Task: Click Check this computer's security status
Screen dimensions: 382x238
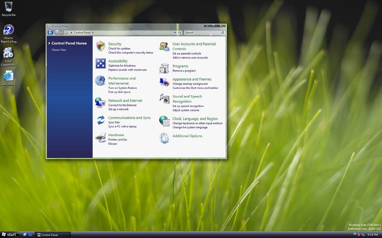Action: pos(131,53)
